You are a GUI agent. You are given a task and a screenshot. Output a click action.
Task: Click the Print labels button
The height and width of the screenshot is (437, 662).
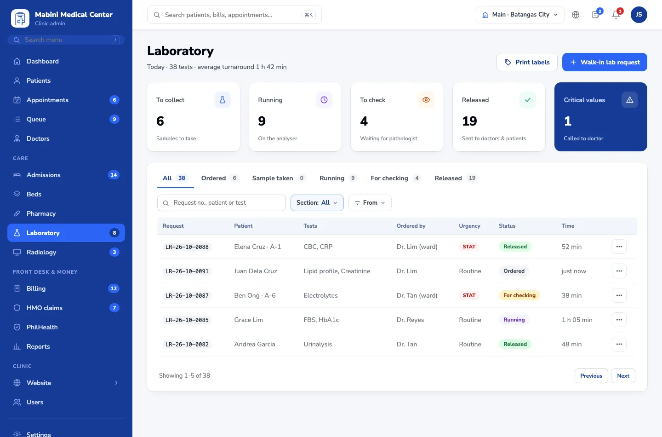pos(527,62)
